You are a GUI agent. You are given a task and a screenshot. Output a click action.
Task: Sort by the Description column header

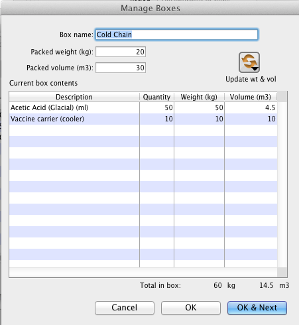[x=74, y=97]
